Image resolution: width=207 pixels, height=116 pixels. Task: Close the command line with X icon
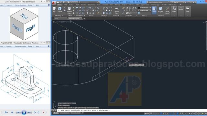53,110
